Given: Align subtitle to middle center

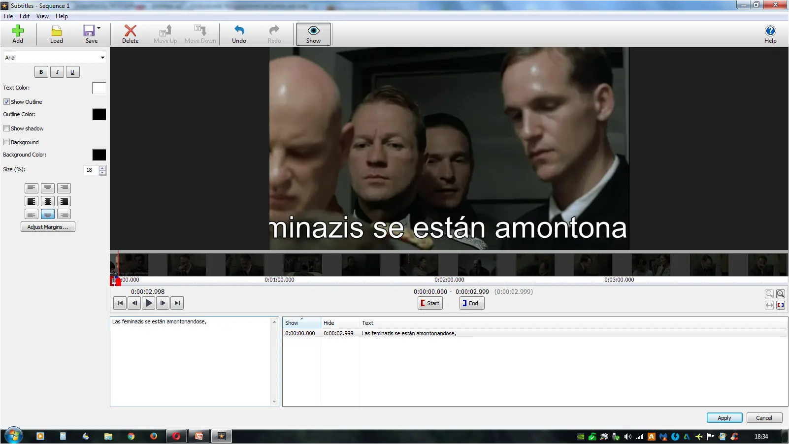Looking at the screenshot, I should pos(48,201).
